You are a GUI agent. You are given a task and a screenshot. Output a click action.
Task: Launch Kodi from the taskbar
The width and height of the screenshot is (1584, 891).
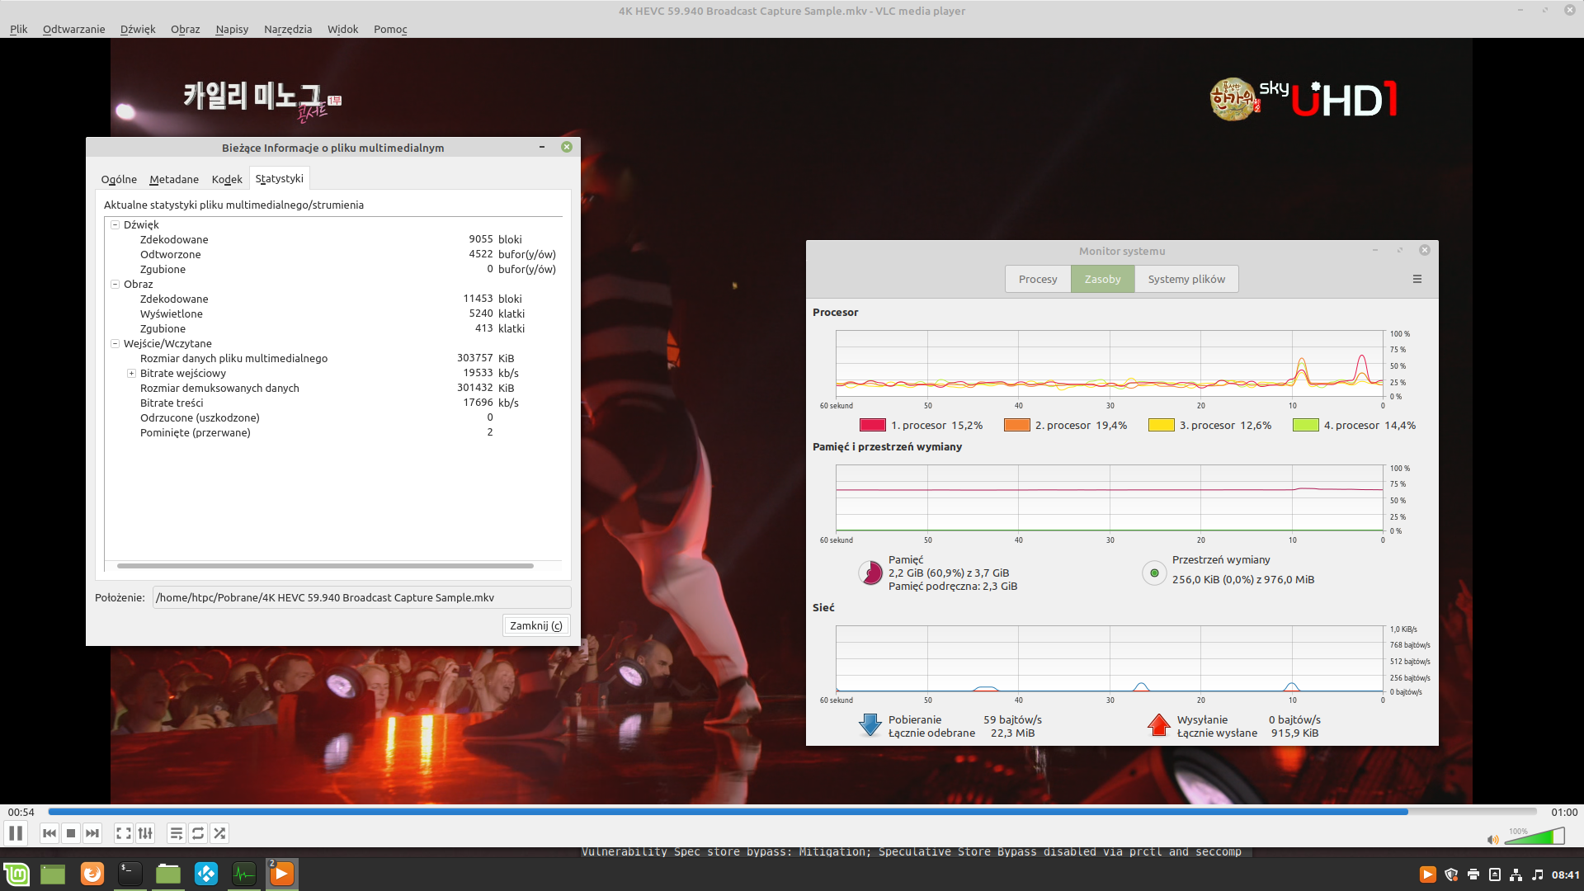[x=206, y=874]
